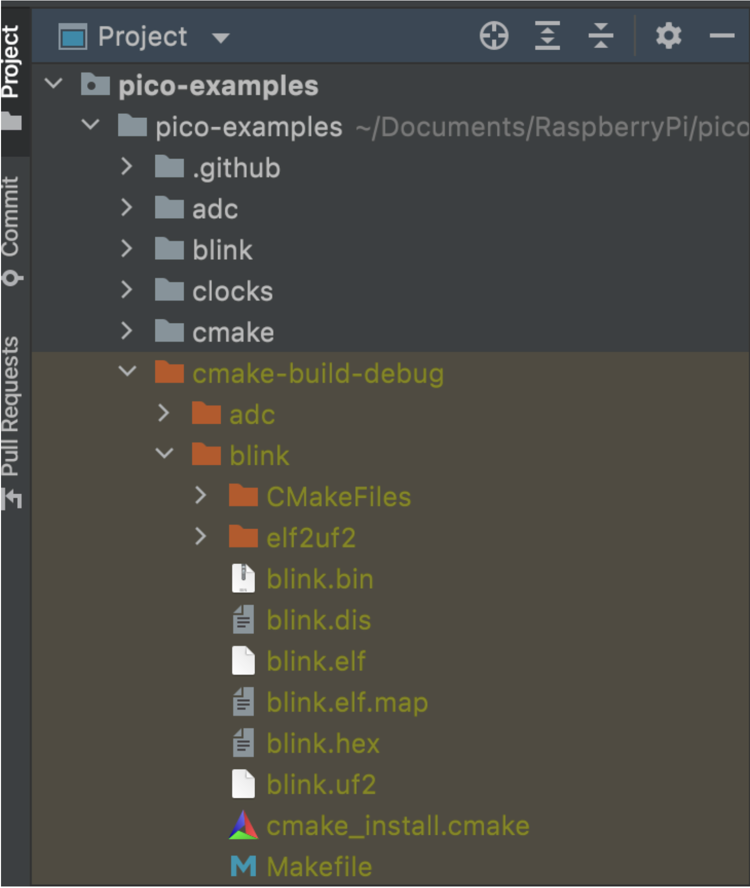Click the Select Opened File target icon
This screenshot has height=888, width=750.
point(494,36)
